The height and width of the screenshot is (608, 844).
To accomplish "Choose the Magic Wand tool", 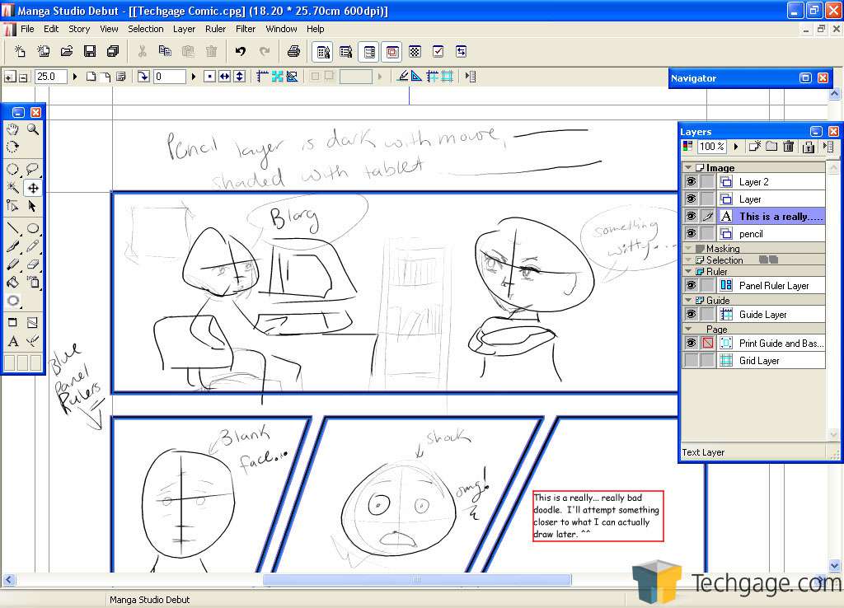I will (x=12, y=188).
